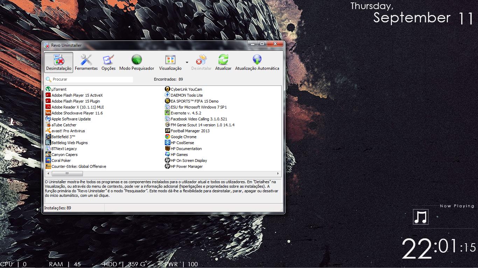This screenshot has width=478, height=268.
Task: Click the Now Playing music note widget
Action: pyautogui.click(x=421, y=217)
